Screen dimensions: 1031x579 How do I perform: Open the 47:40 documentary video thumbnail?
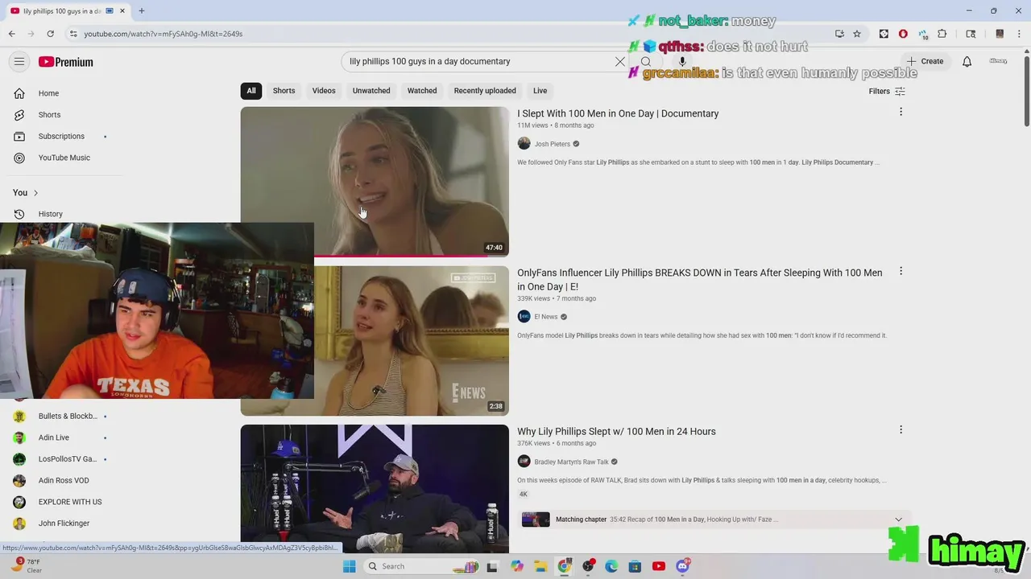pyautogui.click(x=375, y=182)
